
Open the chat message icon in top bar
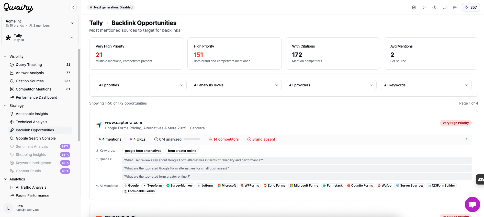(x=445, y=7)
